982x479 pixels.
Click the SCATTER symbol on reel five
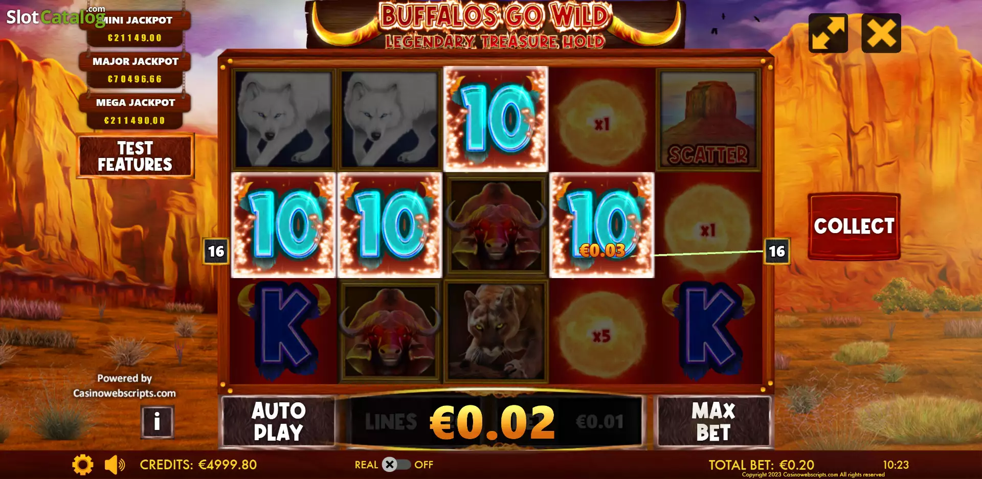708,120
